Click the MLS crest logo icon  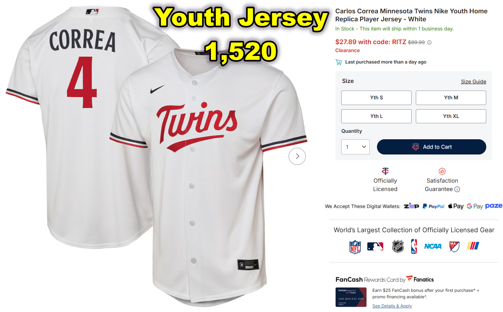(454, 247)
